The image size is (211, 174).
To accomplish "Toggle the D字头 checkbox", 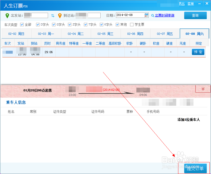I will pyautogui.click(x=38, y=24).
